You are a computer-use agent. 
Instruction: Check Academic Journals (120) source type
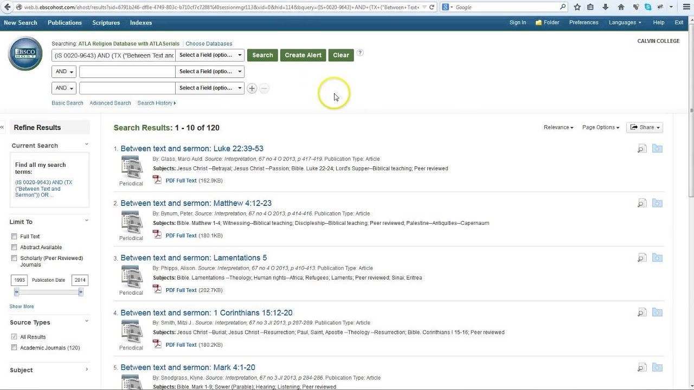tap(14, 348)
